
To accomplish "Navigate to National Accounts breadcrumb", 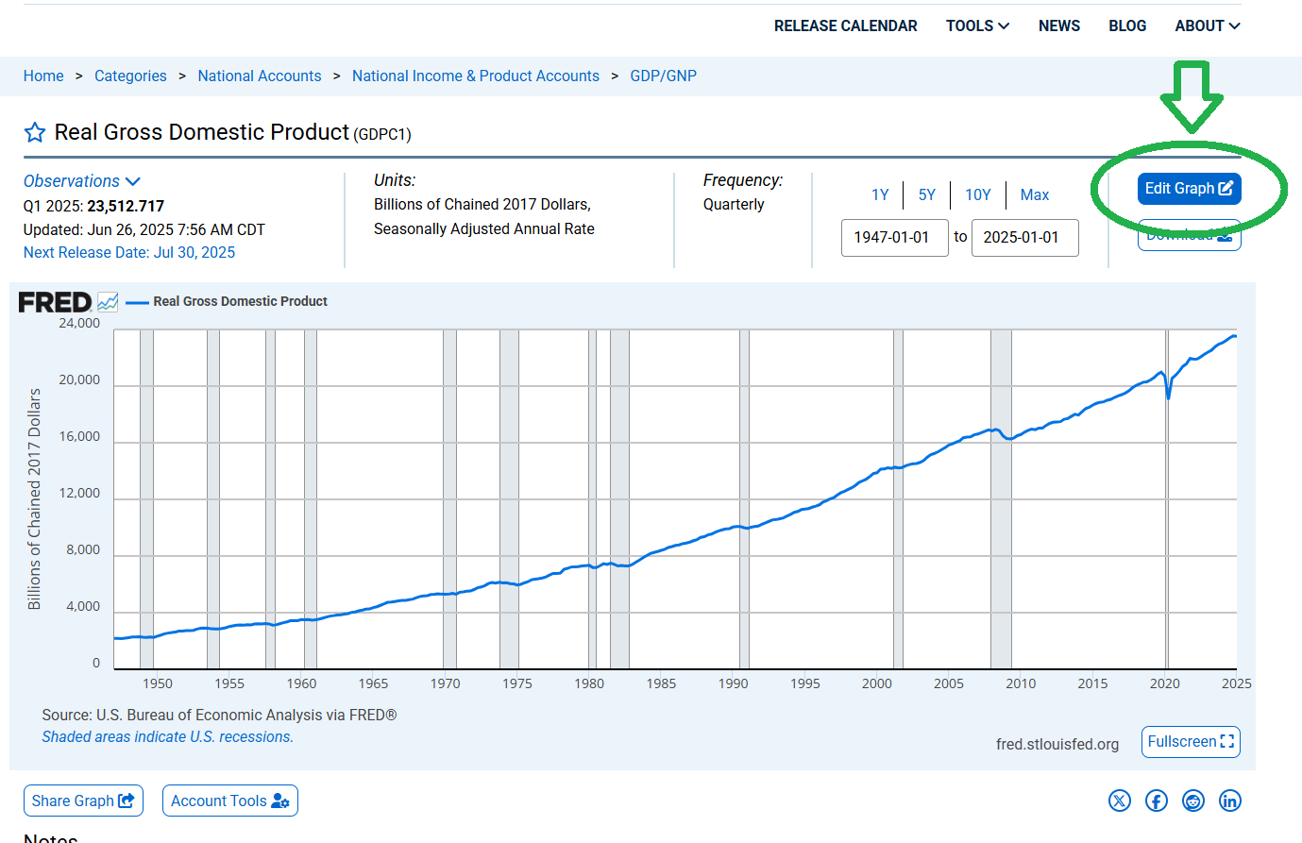I will (x=260, y=76).
